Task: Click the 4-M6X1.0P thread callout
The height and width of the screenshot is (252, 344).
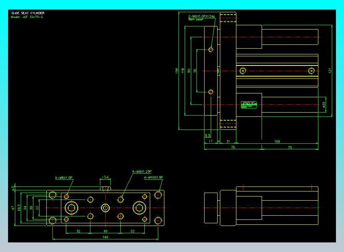Action: (x=64, y=178)
